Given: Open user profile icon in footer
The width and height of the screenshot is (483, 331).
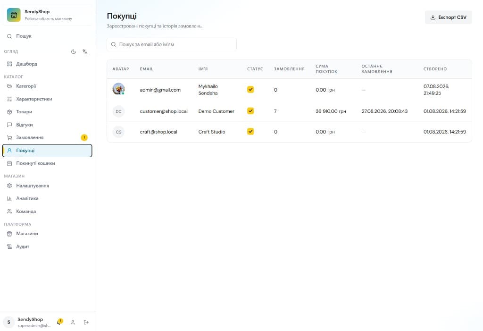Looking at the screenshot, I should tap(73, 323).
